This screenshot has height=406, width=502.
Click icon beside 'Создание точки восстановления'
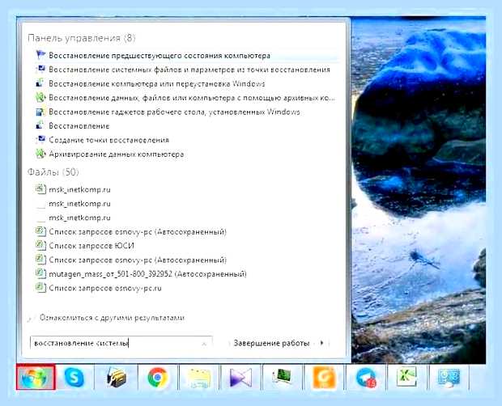click(x=40, y=139)
